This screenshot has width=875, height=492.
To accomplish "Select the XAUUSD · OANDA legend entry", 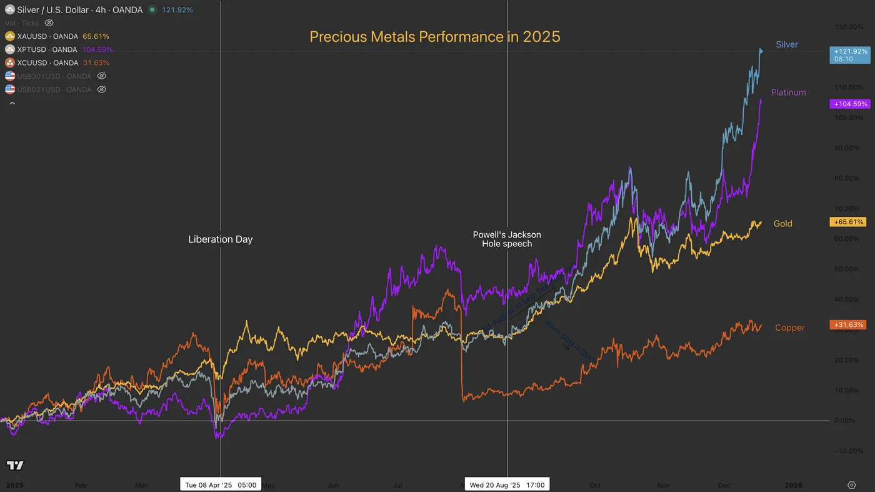I will click(x=47, y=36).
